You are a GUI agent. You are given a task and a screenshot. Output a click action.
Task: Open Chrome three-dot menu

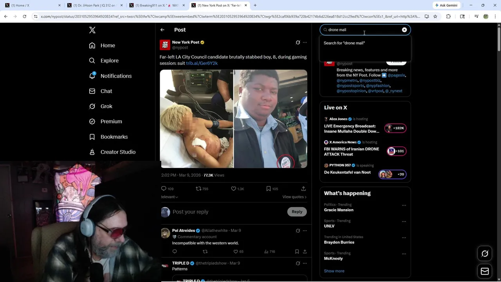click(495, 16)
